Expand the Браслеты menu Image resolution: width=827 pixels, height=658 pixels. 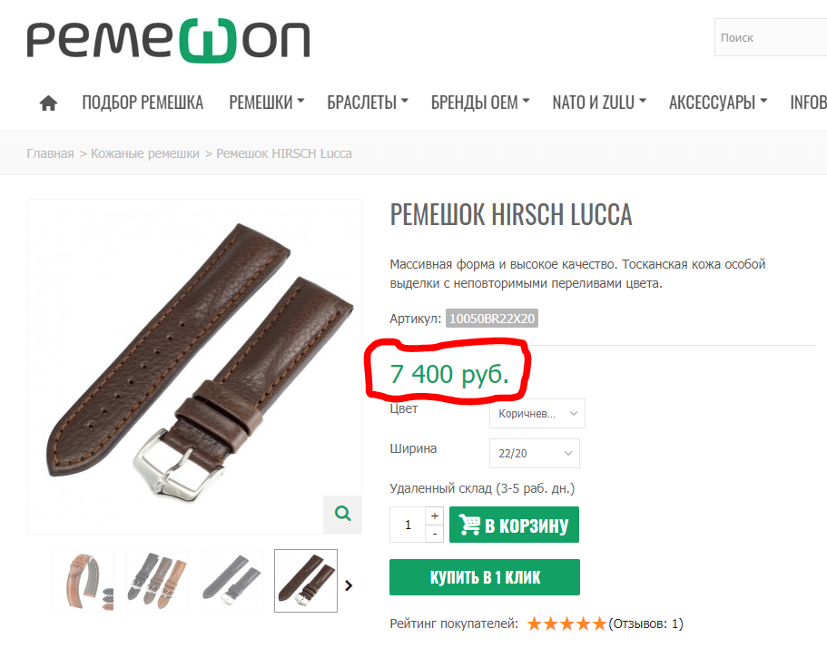pos(368,103)
